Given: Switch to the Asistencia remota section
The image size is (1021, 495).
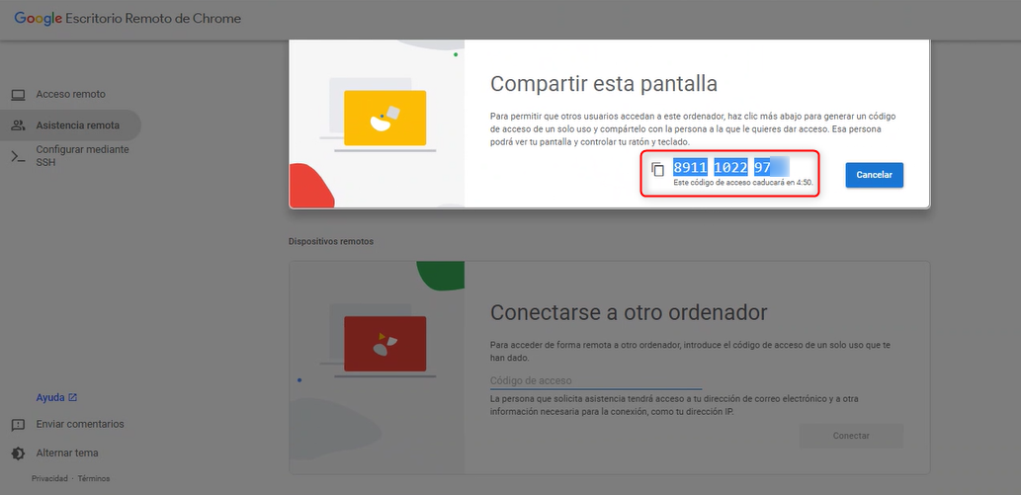Looking at the screenshot, I should click(77, 125).
